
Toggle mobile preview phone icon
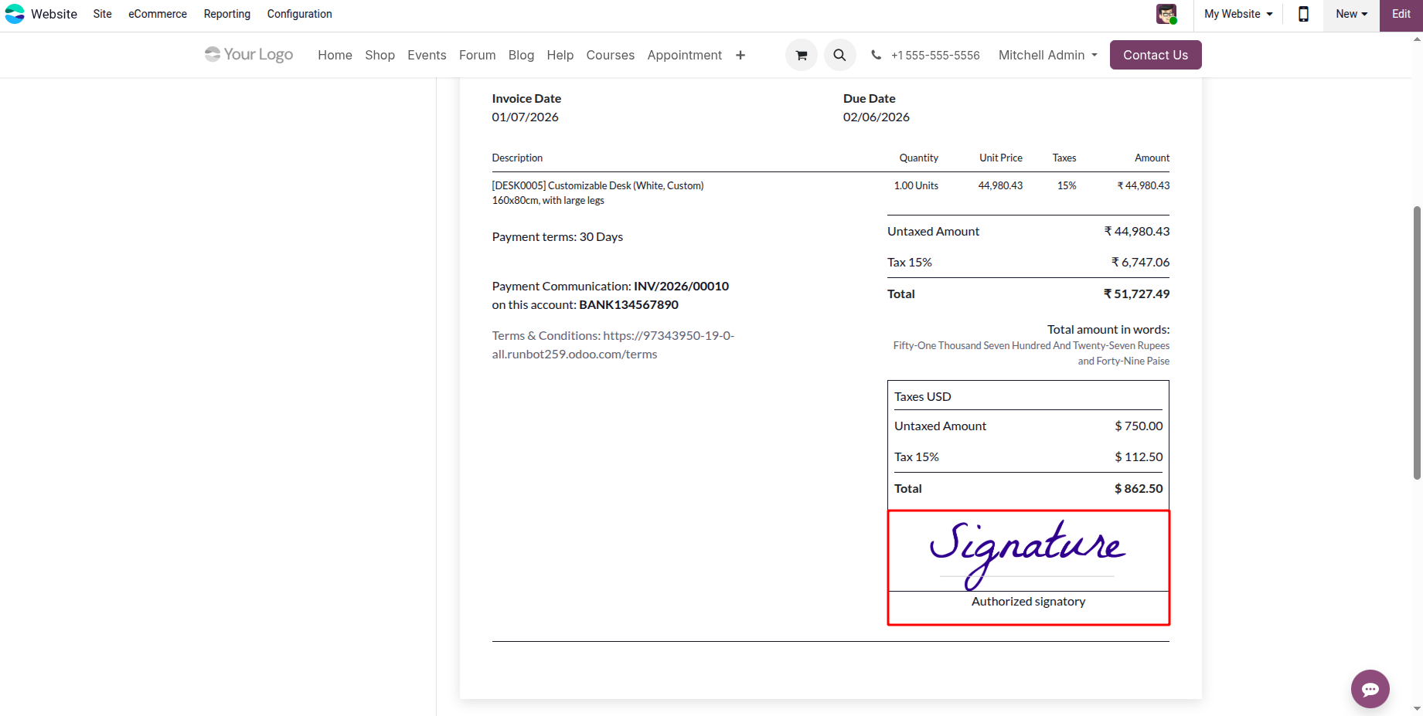[x=1303, y=14]
